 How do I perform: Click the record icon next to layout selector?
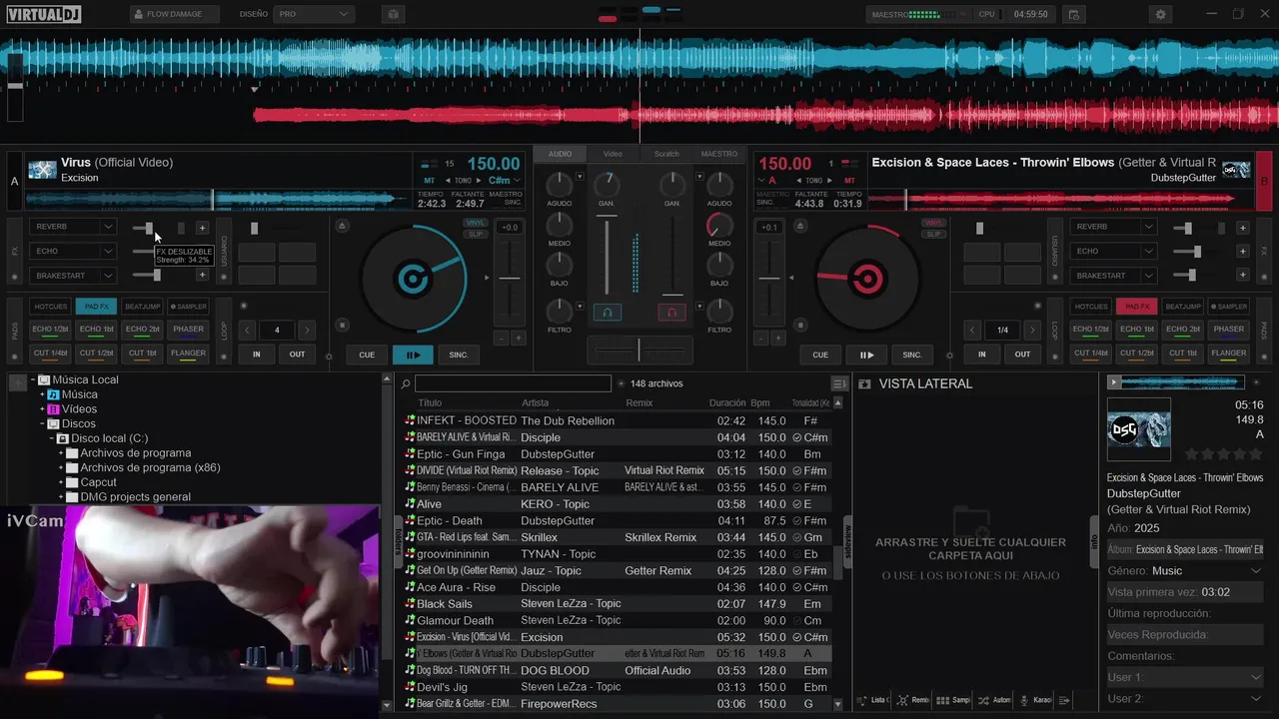click(394, 14)
